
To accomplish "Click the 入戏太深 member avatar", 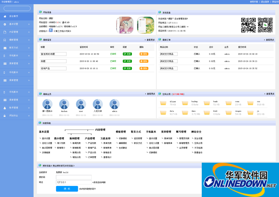I will [98, 104].
